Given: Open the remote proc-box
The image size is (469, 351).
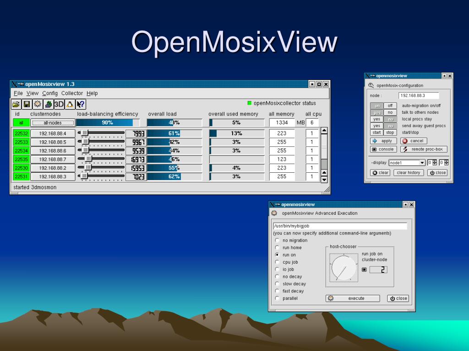Looking at the screenshot, I should tap(424, 149).
